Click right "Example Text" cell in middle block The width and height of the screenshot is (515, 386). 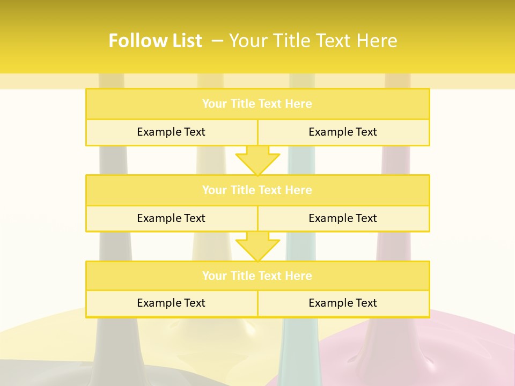coord(343,218)
